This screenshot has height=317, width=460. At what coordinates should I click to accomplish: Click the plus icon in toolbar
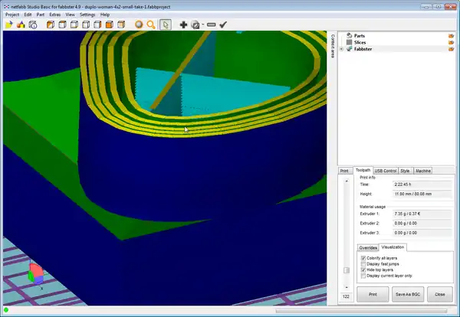(x=183, y=25)
